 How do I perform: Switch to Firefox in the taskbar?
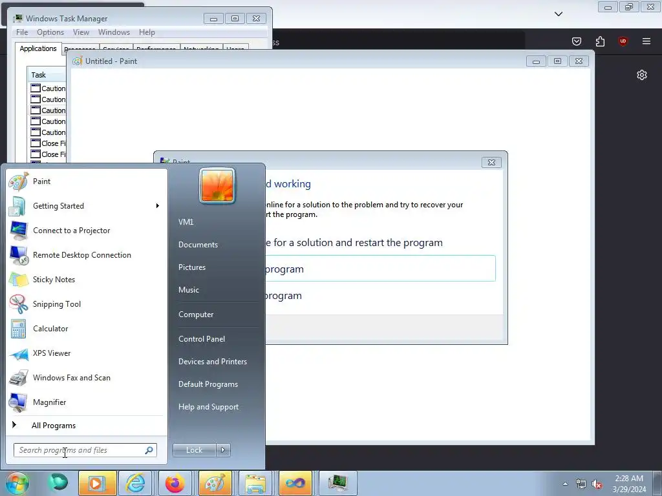[175, 483]
